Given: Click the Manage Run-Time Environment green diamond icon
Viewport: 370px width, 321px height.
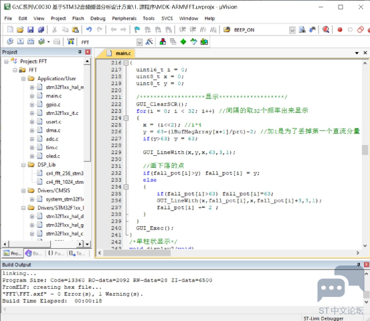Looking at the screenshot, I should [x=183, y=42].
